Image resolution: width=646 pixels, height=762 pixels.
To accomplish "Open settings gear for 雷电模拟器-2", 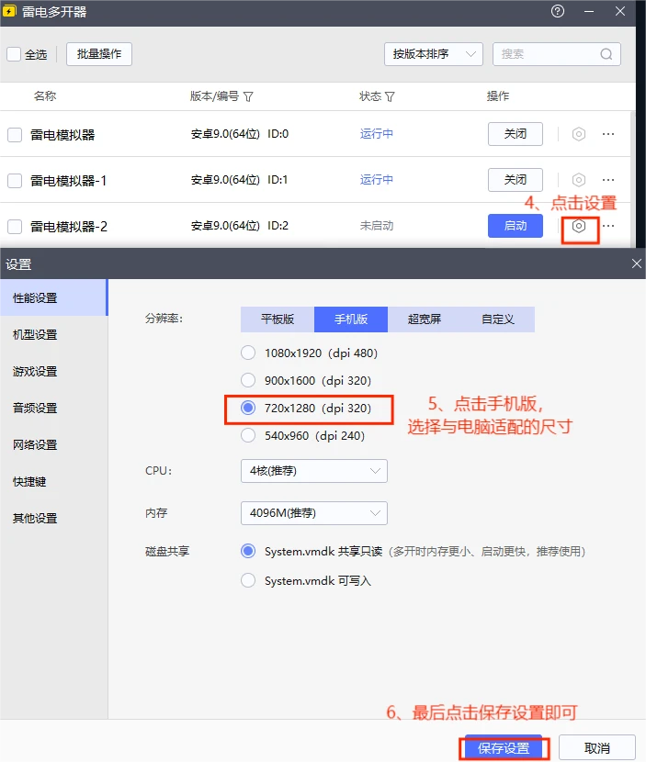I will click(x=579, y=226).
